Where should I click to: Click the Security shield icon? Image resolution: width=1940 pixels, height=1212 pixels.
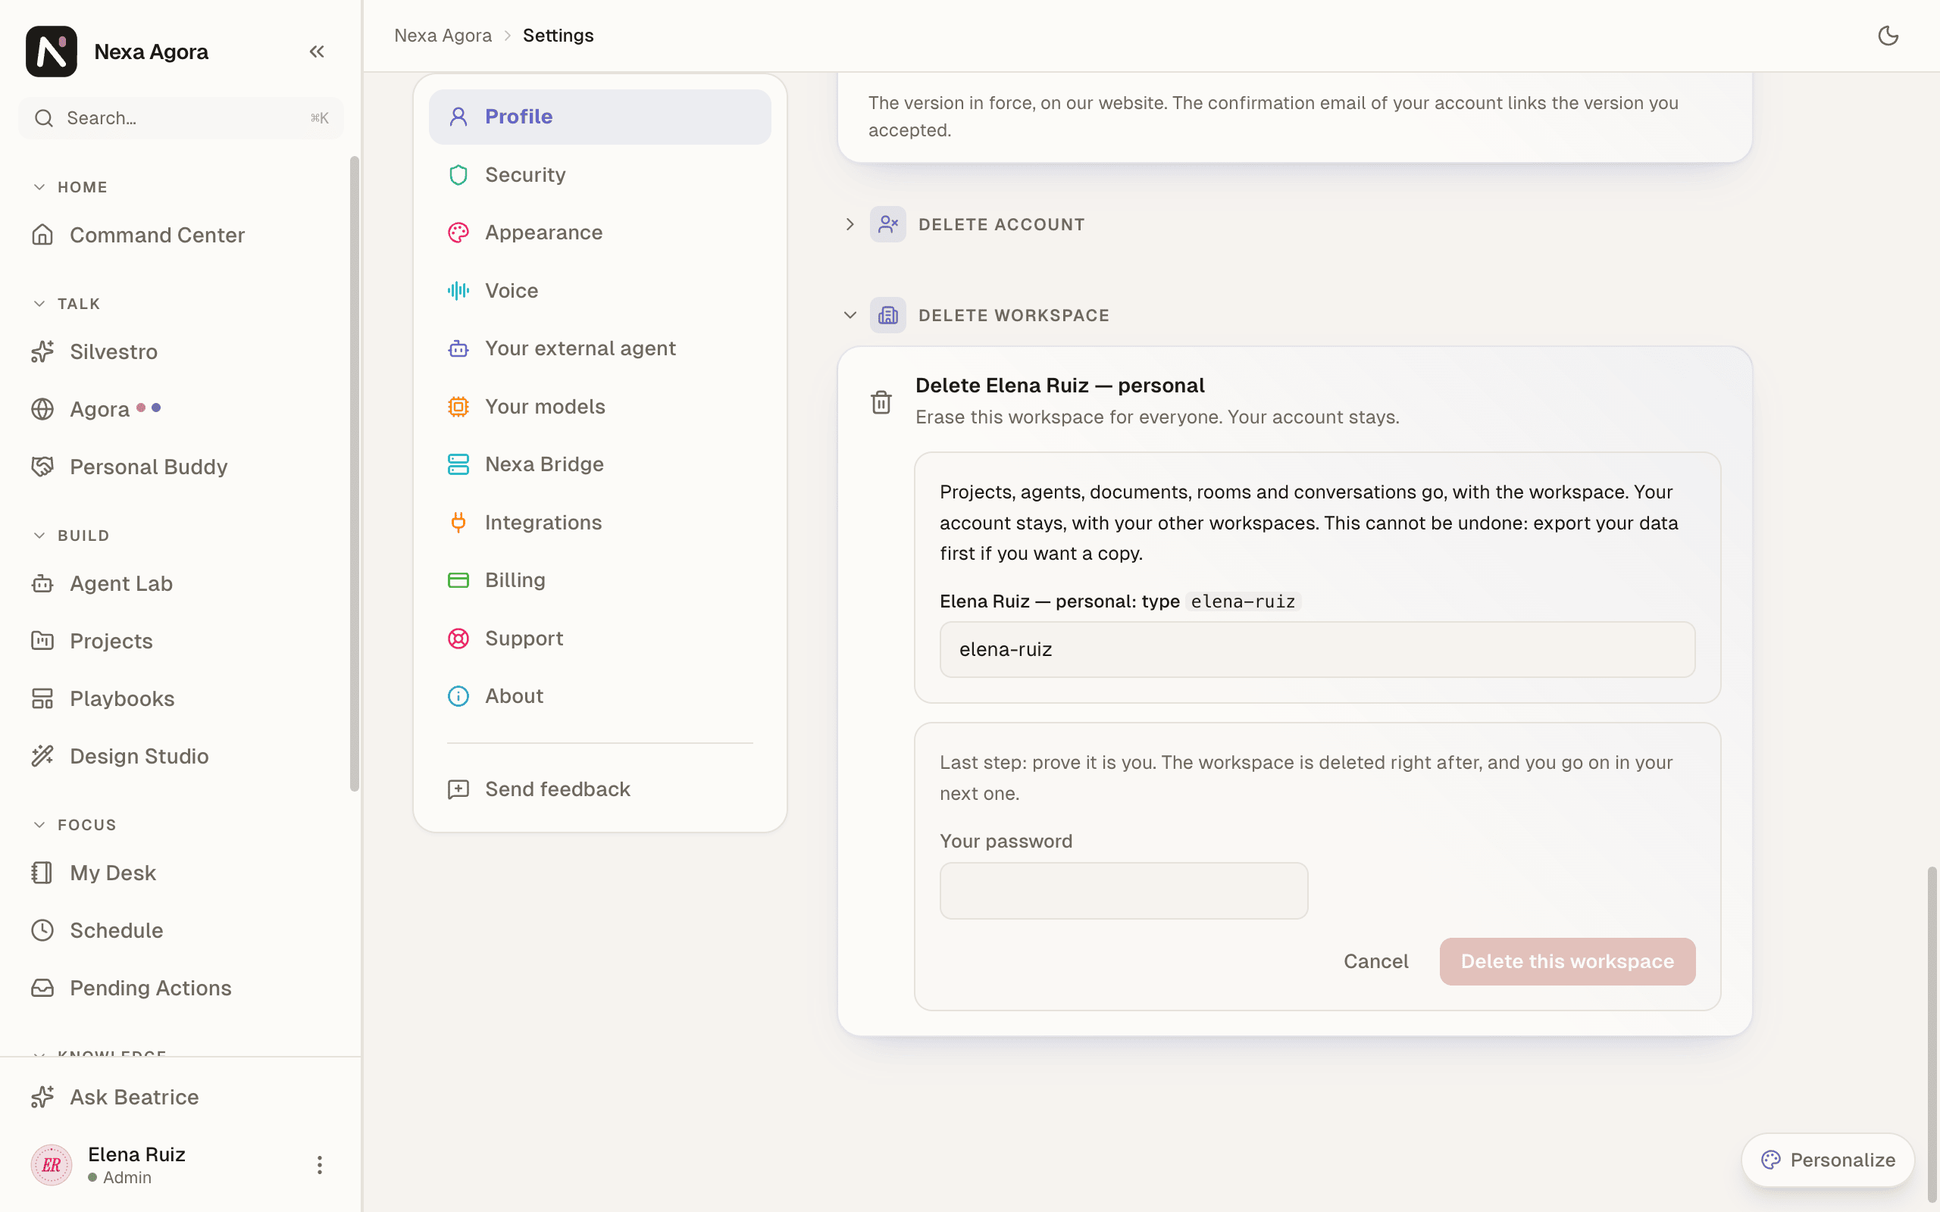(x=458, y=175)
